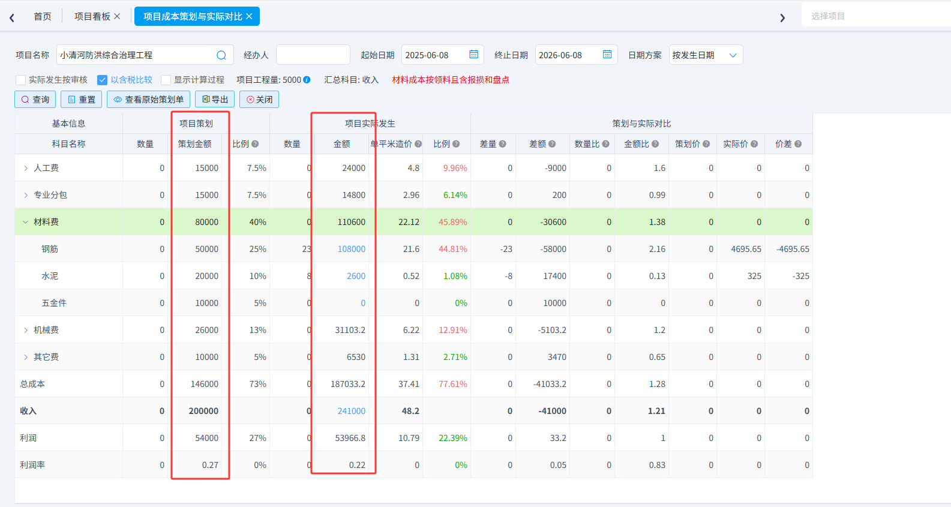Click the 起始日期 field 2025-06-08
The width and height of the screenshot is (951, 507).
click(443, 55)
